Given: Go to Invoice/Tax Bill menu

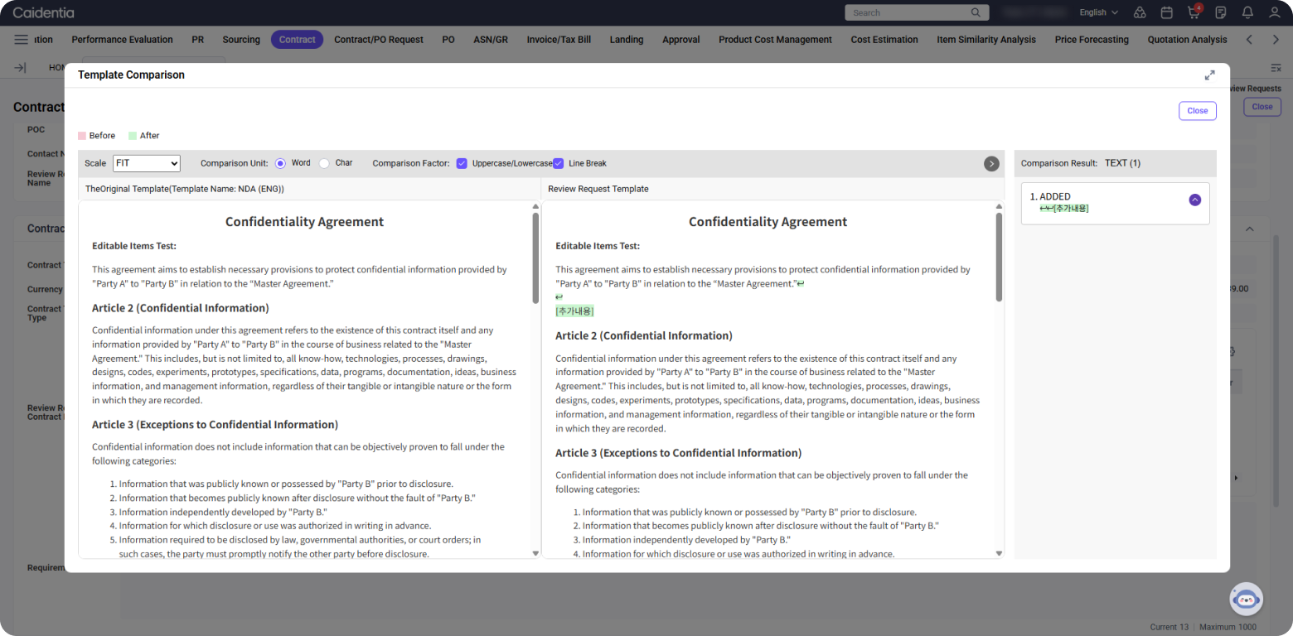Looking at the screenshot, I should [x=559, y=40].
